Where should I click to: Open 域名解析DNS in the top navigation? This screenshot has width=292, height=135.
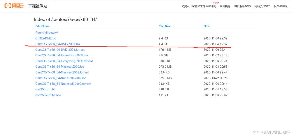[242, 6]
